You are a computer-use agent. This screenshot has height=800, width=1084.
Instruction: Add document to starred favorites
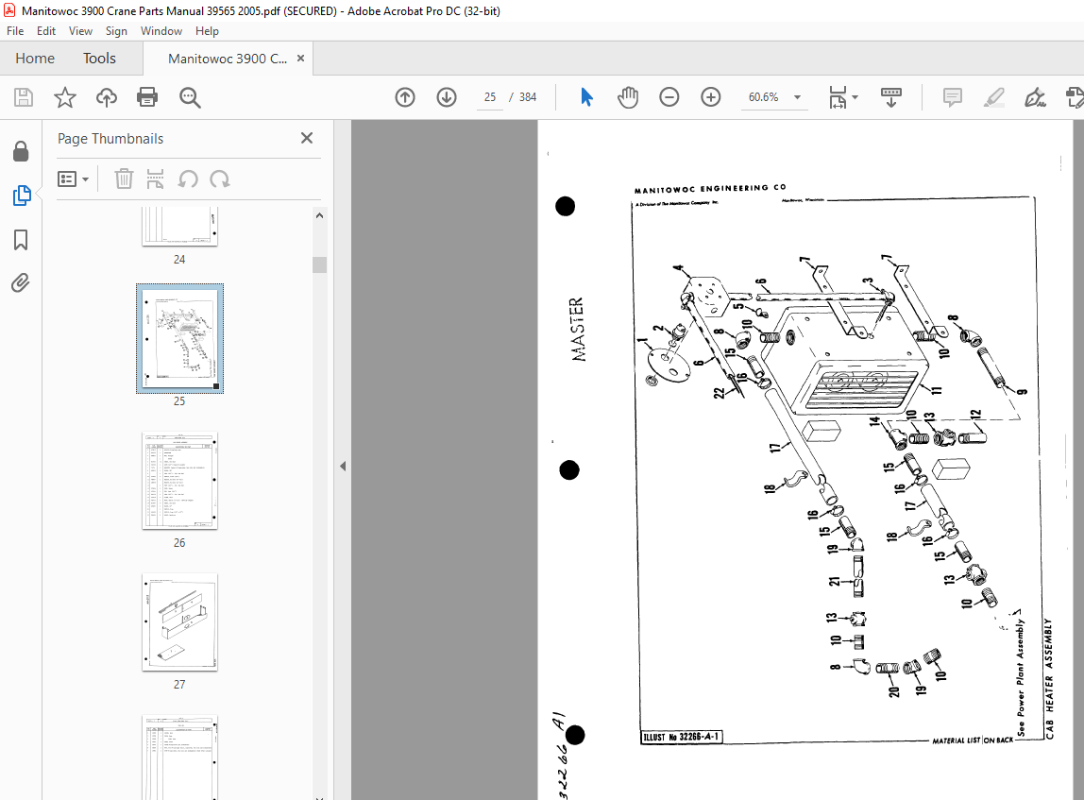[65, 97]
